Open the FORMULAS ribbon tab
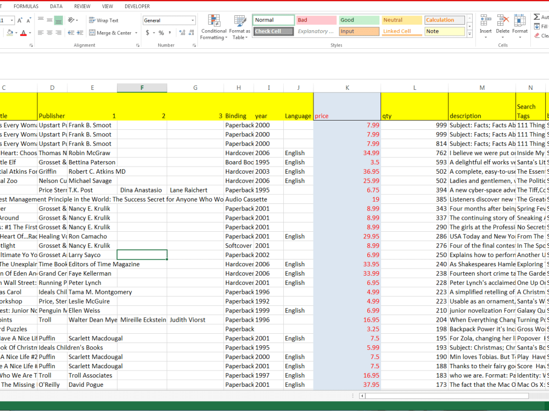549x411 pixels. pos(26,6)
